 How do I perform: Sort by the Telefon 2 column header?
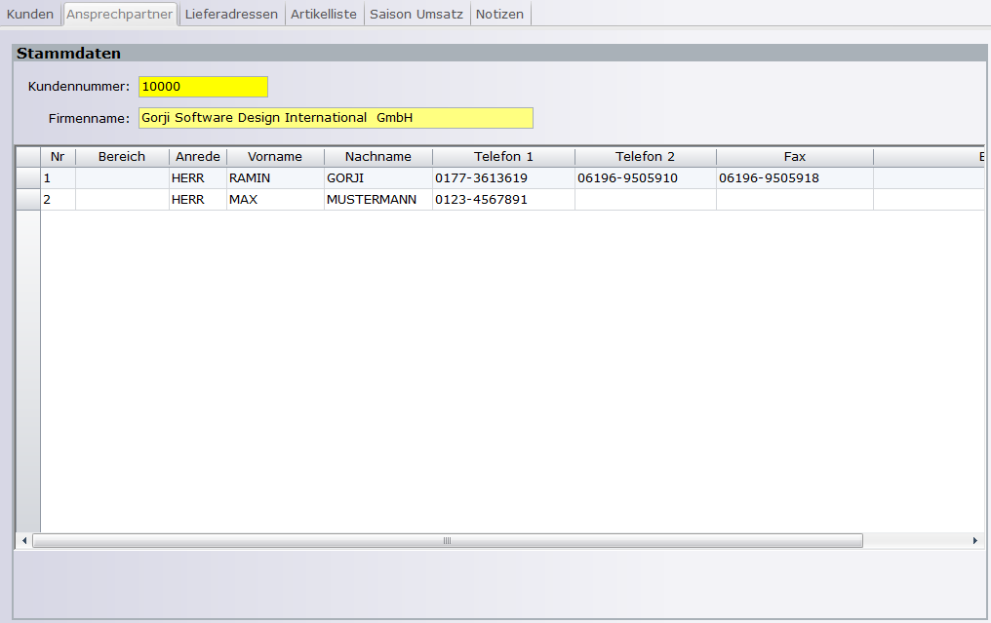point(646,157)
